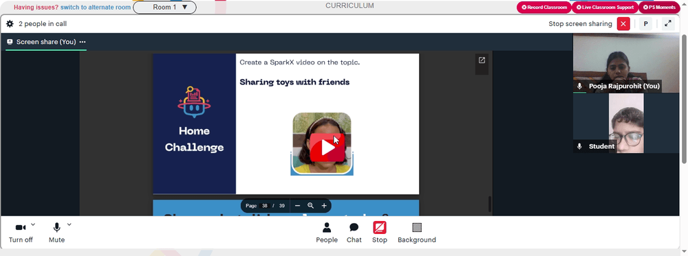Click PS Moments button
This screenshot has height=256, width=688.
click(x=659, y=8)
